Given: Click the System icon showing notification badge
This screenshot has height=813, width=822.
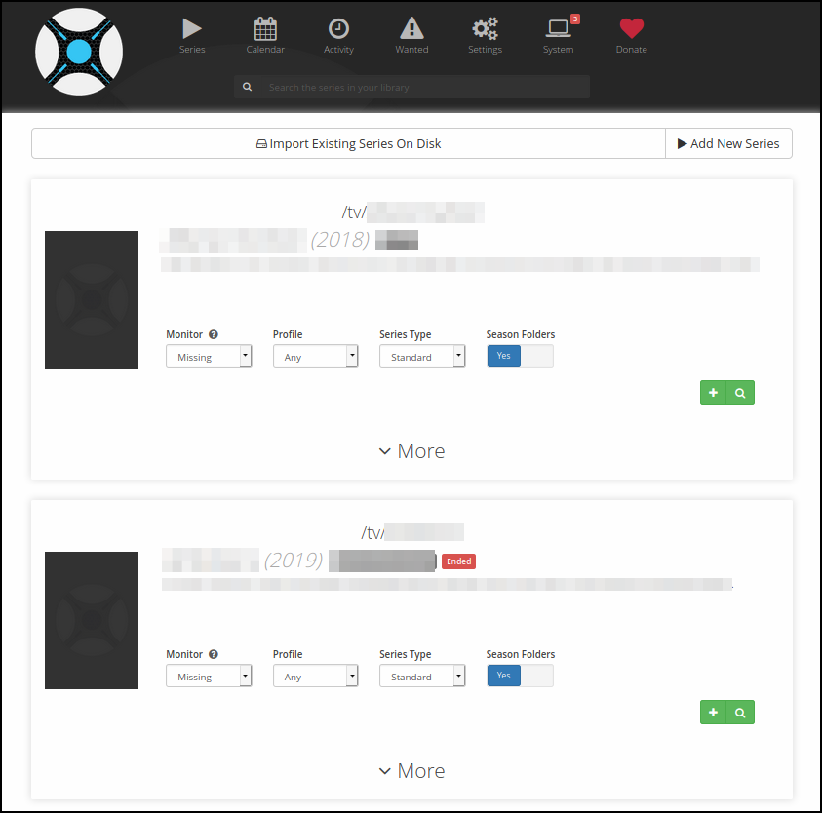Looking at the screenshot, I should pyautogui.click(x=557, y=28).
